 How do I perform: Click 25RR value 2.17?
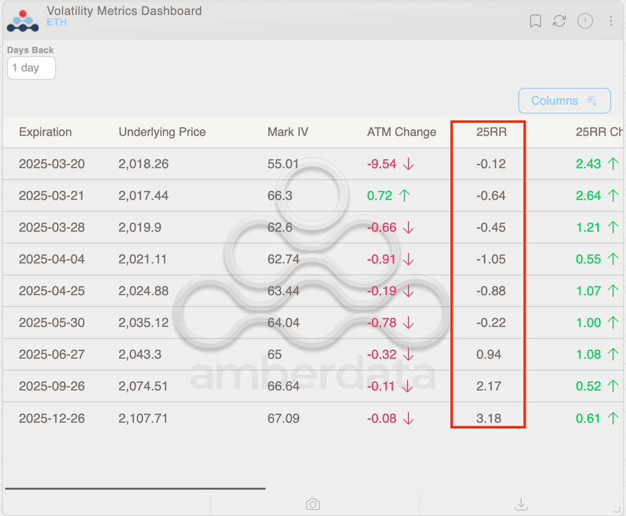(x=489, y=386)
